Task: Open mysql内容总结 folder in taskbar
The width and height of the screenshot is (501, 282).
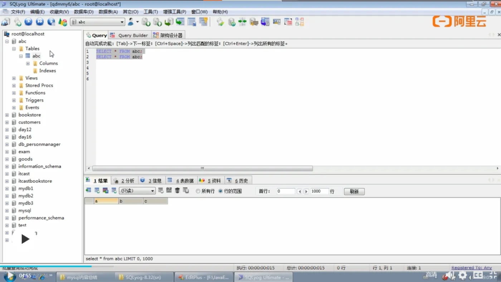Action: tap(85, 277)
